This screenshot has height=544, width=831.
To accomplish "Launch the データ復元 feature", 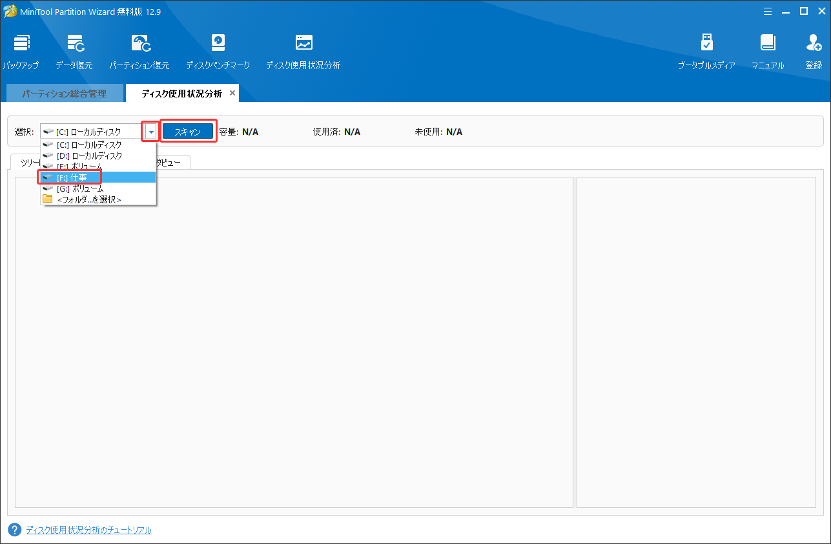I will [74, 52].
